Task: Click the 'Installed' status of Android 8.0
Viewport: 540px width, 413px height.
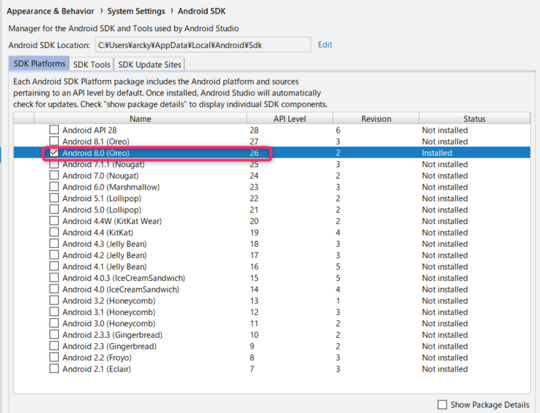Action: 437,153
